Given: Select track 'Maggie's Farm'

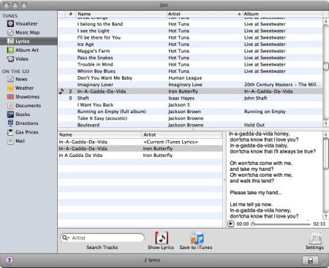Looking at the screenshot, I should click(190, 51).
